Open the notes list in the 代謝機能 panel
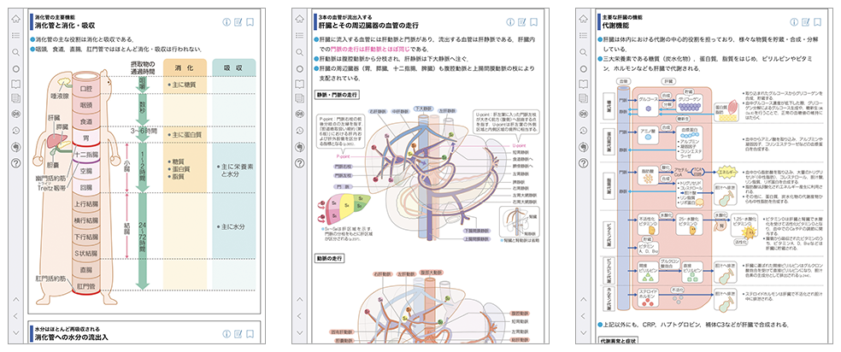 tap(584, 98)
